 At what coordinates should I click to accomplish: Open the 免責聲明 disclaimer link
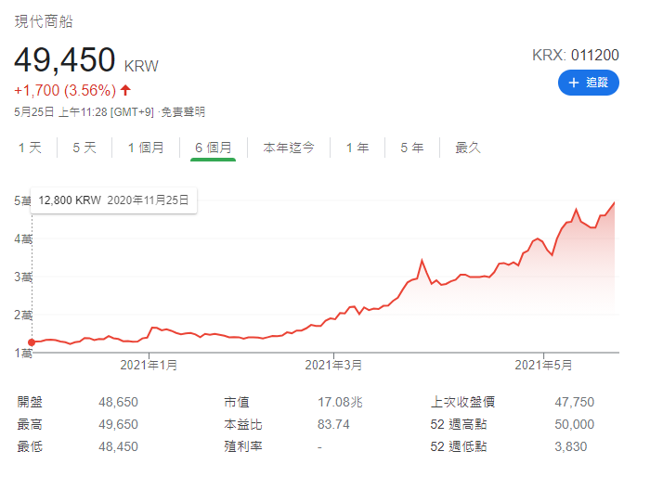point(183,112)
